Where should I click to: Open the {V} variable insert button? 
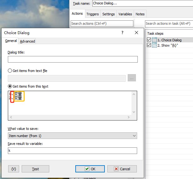13,169
